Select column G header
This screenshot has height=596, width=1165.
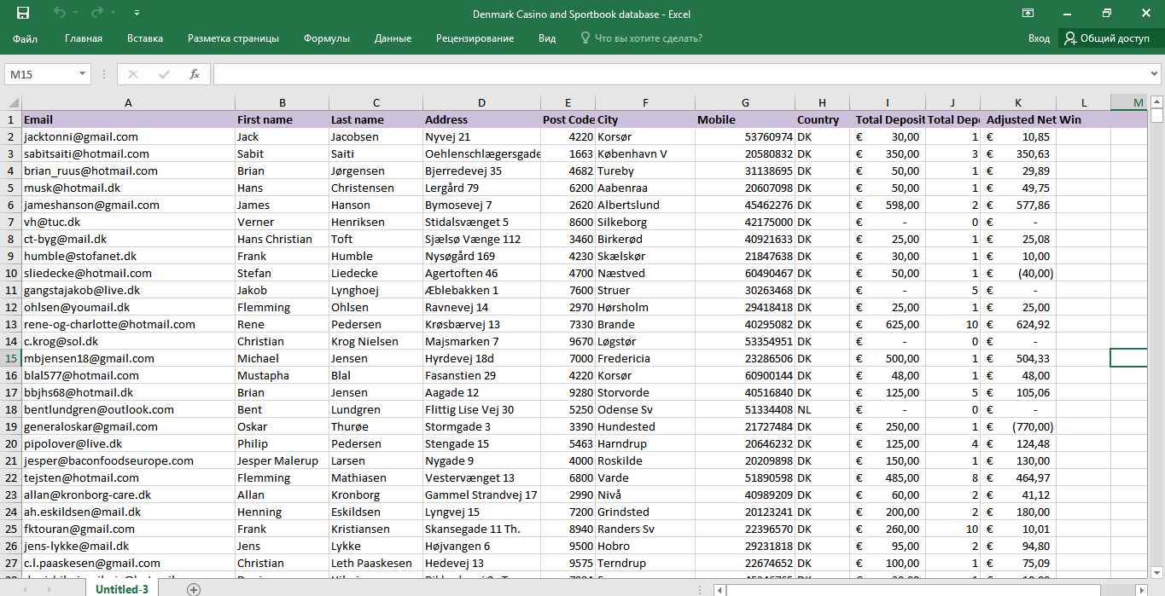point(745,102)
